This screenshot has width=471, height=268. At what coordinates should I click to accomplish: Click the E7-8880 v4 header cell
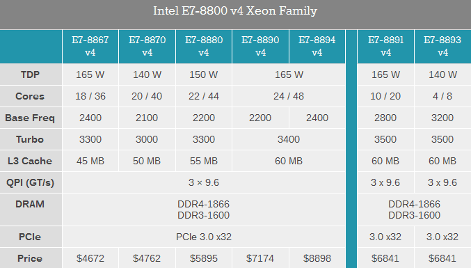coord(204,46)
